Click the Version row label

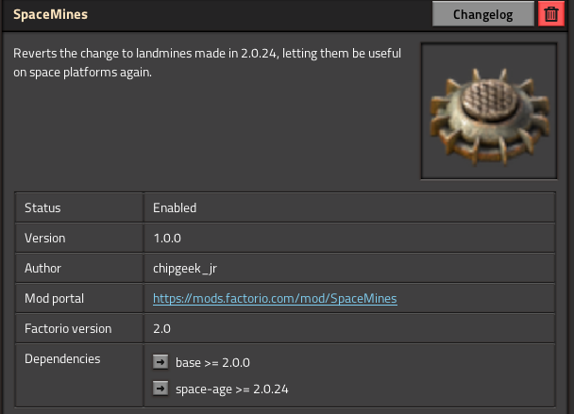click(45, 238)
